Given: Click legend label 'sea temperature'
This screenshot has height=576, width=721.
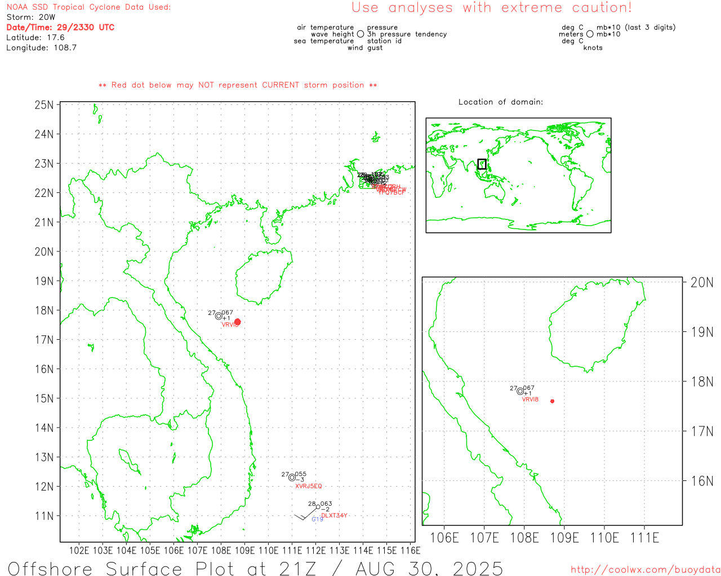Looking at the screenshot, I should point(324,41).
